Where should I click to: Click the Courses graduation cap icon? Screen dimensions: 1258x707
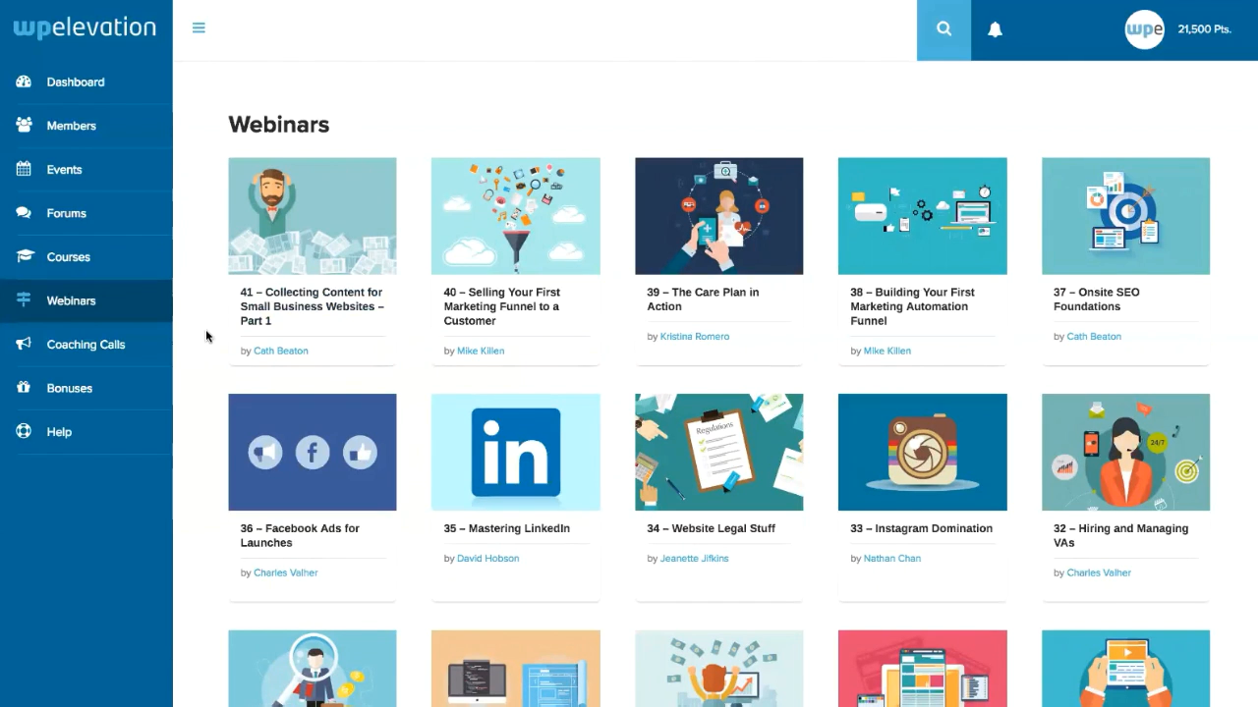pyautogui.click(x=24, y=256)
